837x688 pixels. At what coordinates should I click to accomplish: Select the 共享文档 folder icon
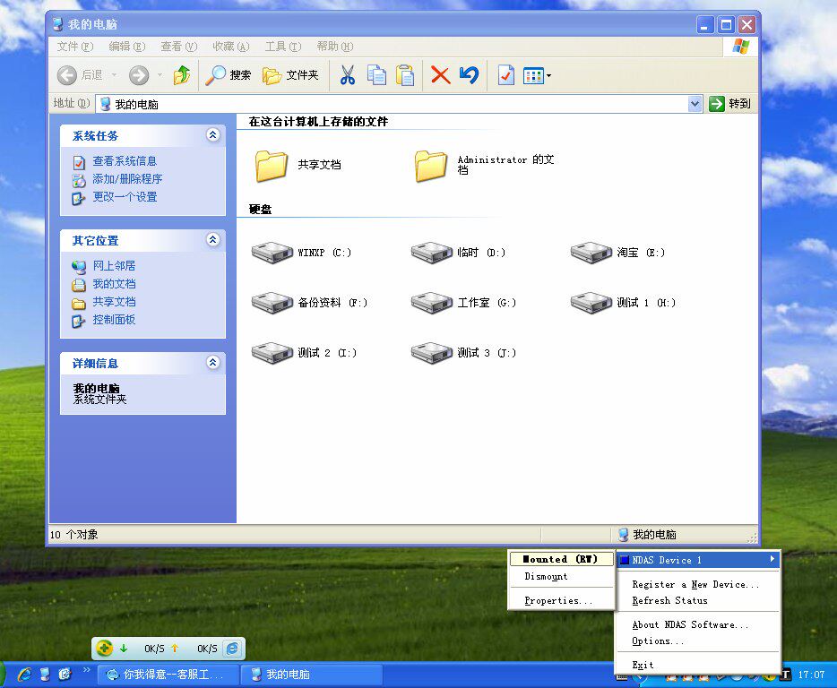pyautogui.click(x=272, y=166)
